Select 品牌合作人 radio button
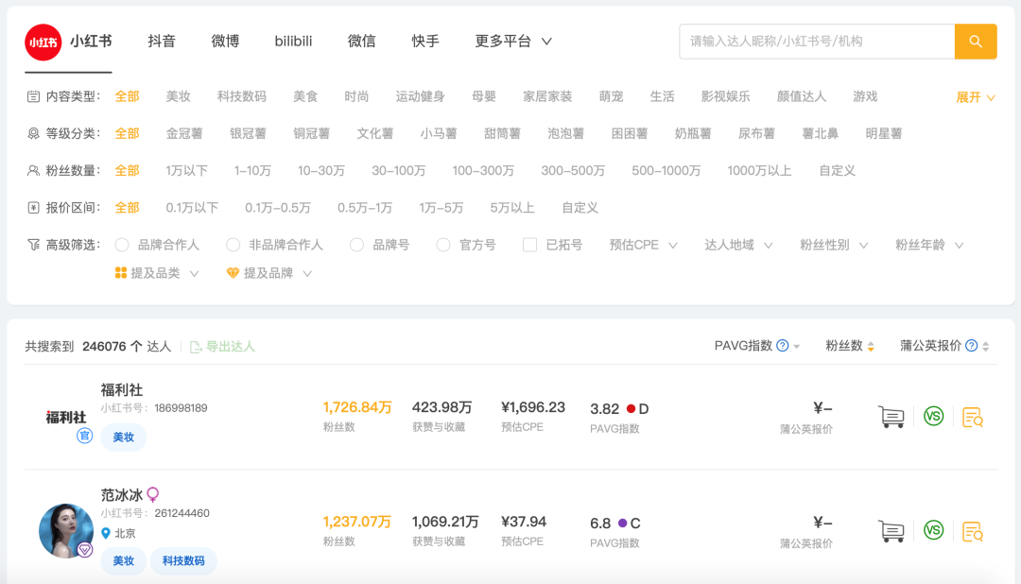Viewport: 1021px width, 584px height. pos(122,245)
